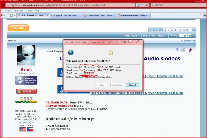Close the Latest Realtek HD Audio tab
This screenshot has width=207, height=138.
48,15
